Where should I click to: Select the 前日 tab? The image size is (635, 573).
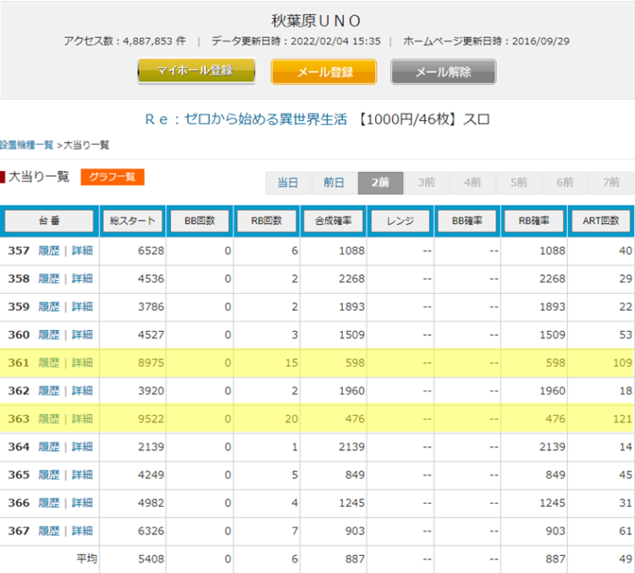pos(334,183)
